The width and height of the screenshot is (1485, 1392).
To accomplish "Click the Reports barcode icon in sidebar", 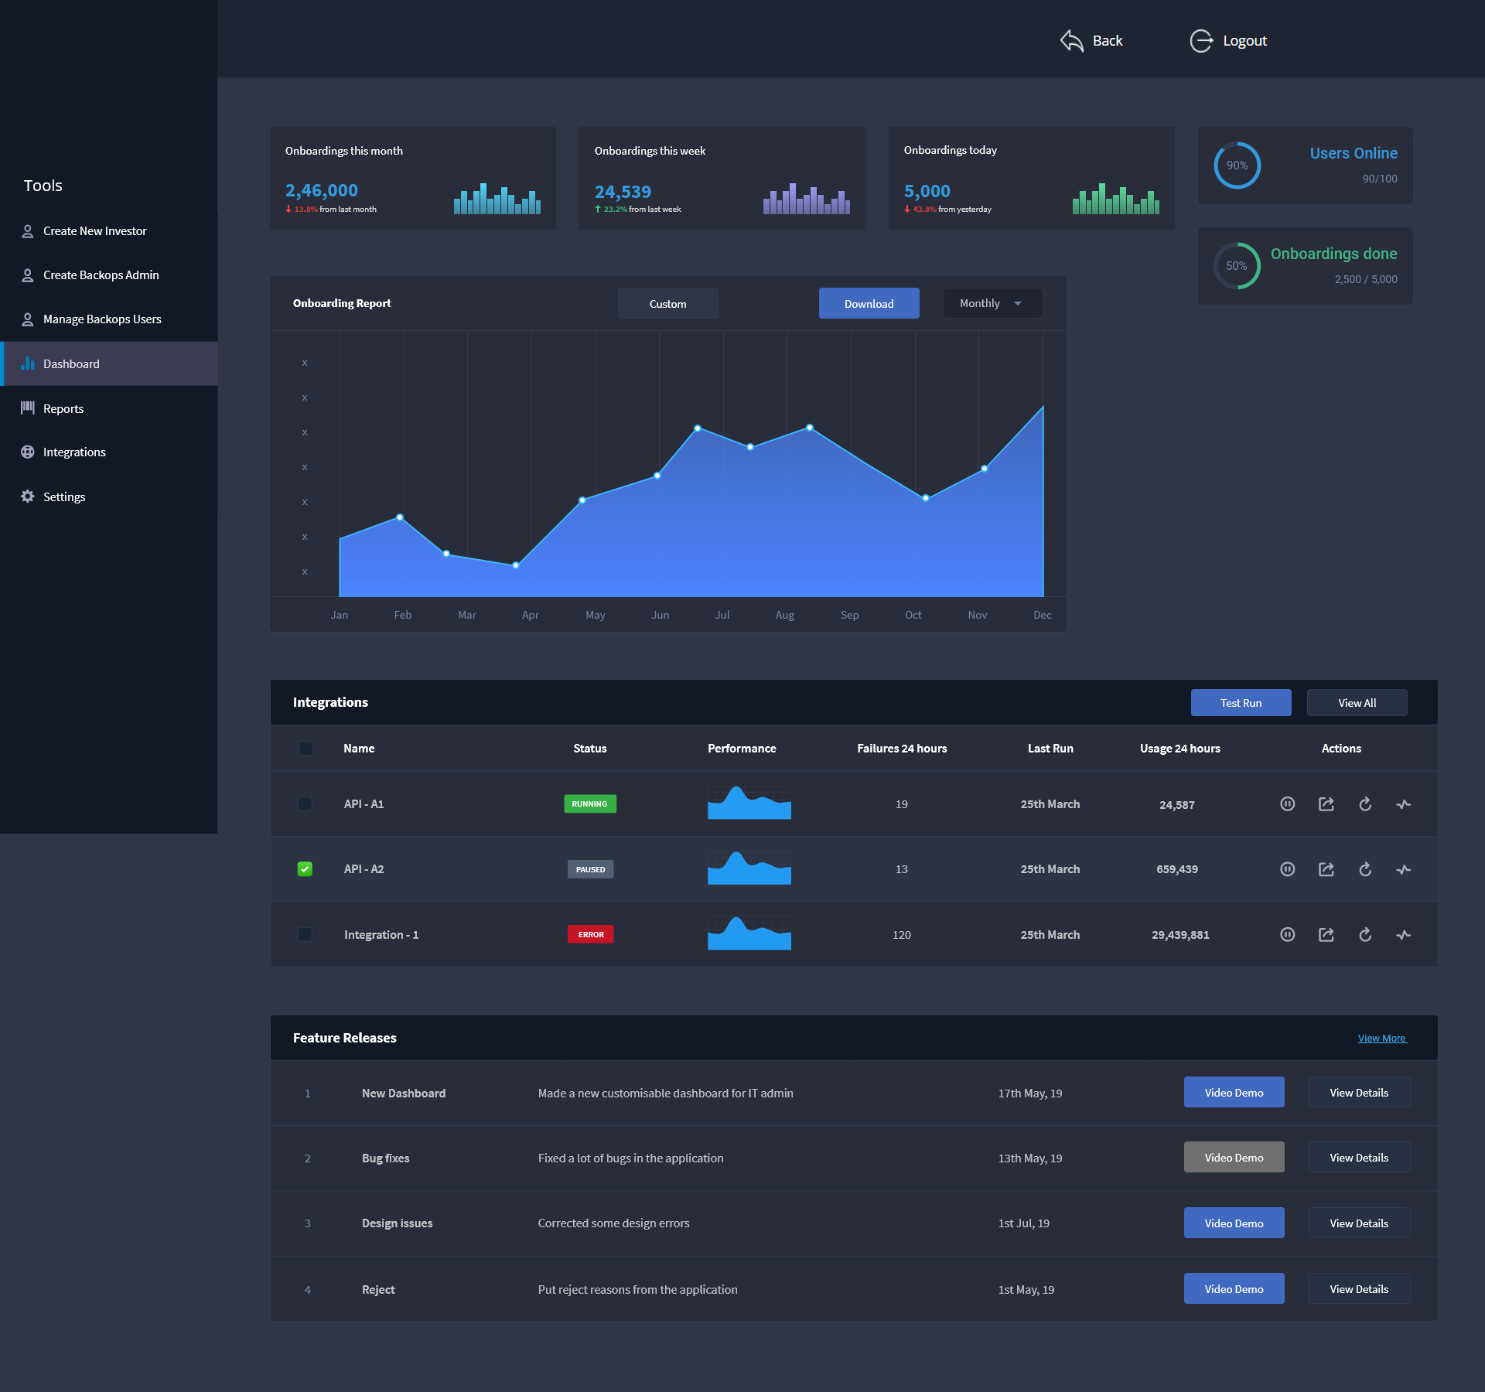I will [x=28, y=408].
